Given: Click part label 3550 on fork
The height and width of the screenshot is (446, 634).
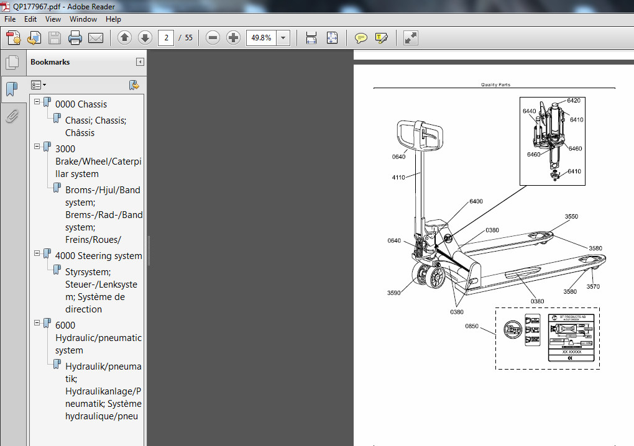Looking at the screenshot, I should point(571,217).
